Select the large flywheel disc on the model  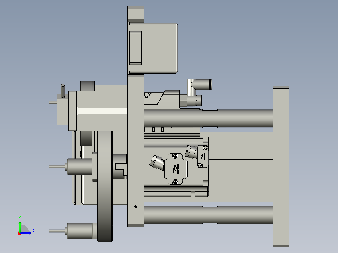105,186
